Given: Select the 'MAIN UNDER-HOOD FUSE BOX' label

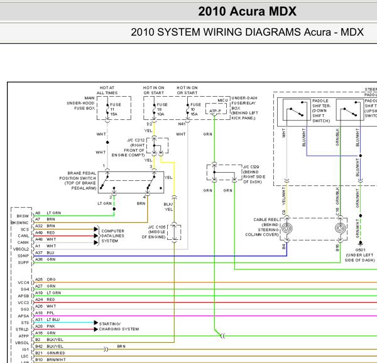Looking at the screenshot, I should coord(81,103).
